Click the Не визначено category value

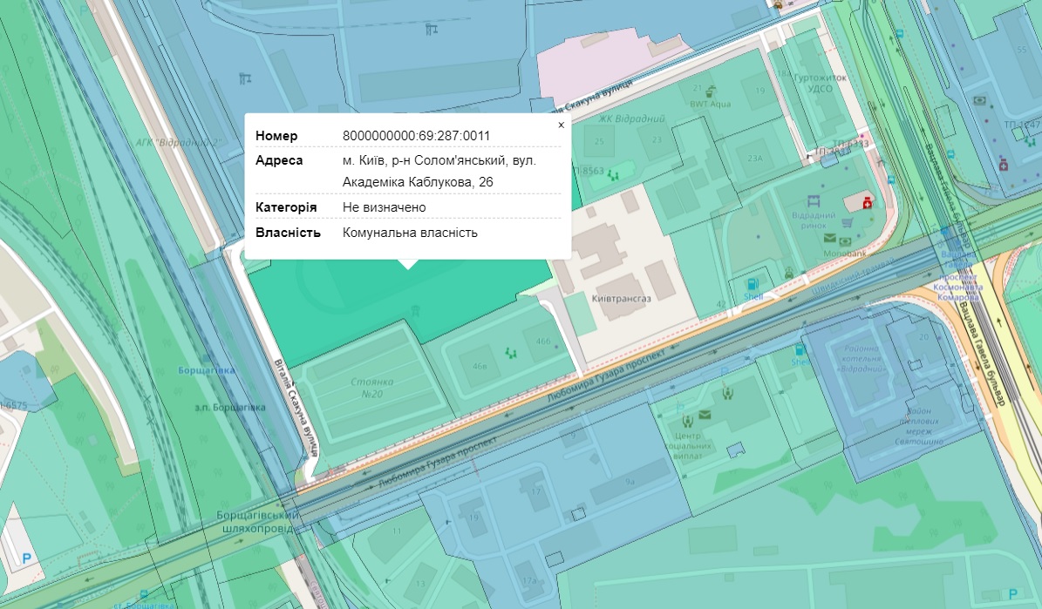tap(384, 207)
